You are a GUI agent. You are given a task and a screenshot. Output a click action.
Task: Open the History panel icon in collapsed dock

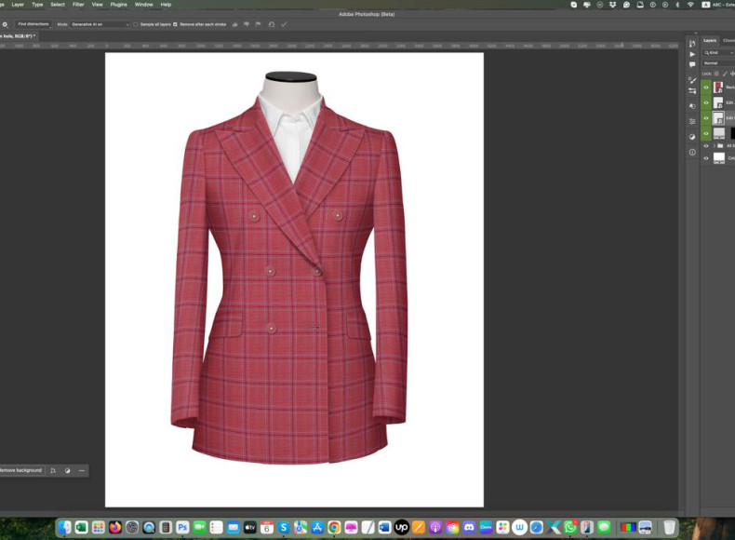[692, 44]
